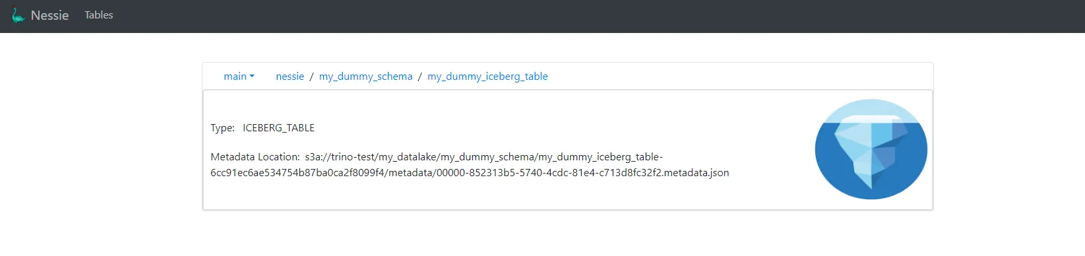Click the empty area of the dark navbar
Image resolution: width=1085 pixels, height=256 pixels.
pyautogui.click(x=594, y=16)
